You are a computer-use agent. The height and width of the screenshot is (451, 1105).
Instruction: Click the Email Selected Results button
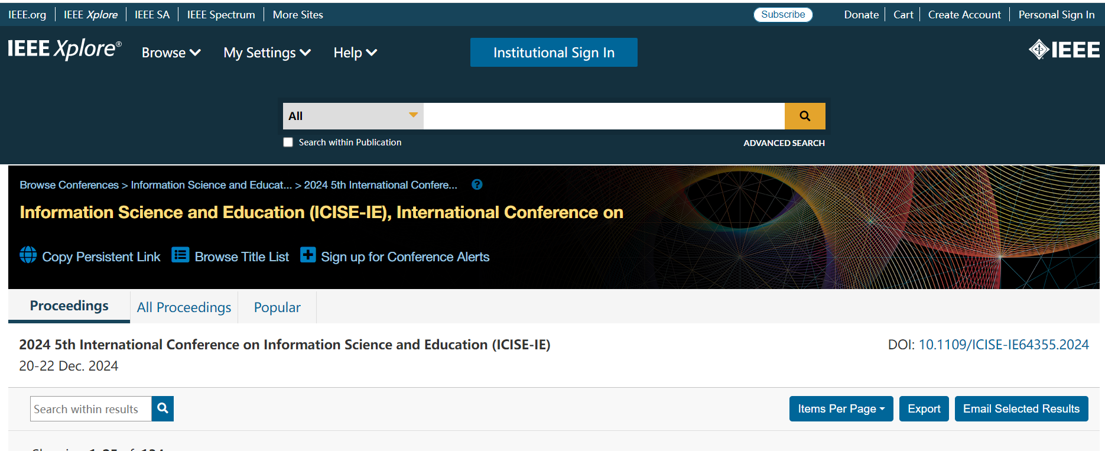pyautogui.click(x=1021, y=408)
